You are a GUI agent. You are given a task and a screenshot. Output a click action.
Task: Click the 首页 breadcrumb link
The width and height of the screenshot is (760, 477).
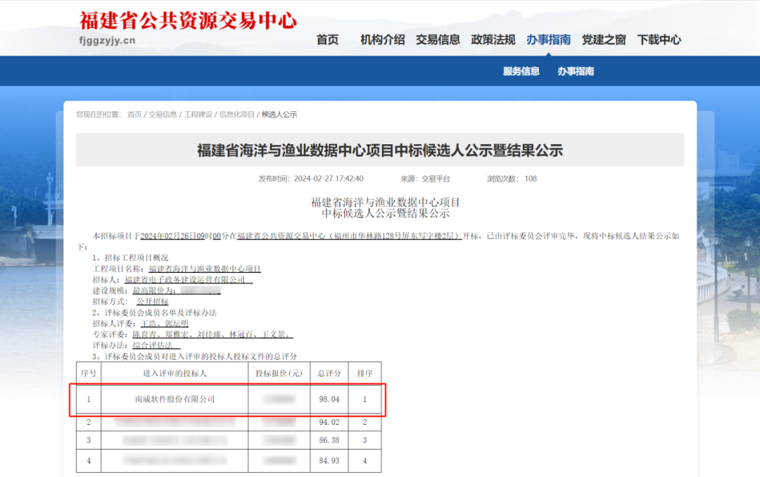point(134,115)
